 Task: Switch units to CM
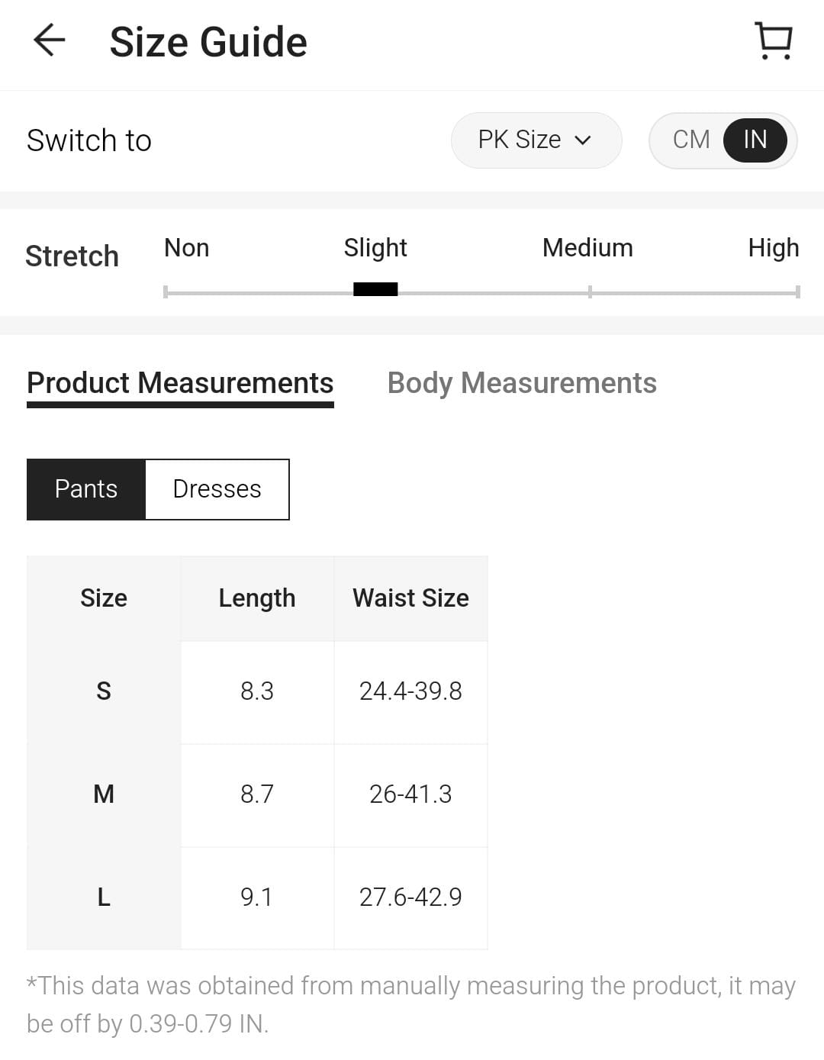(691, 140)
